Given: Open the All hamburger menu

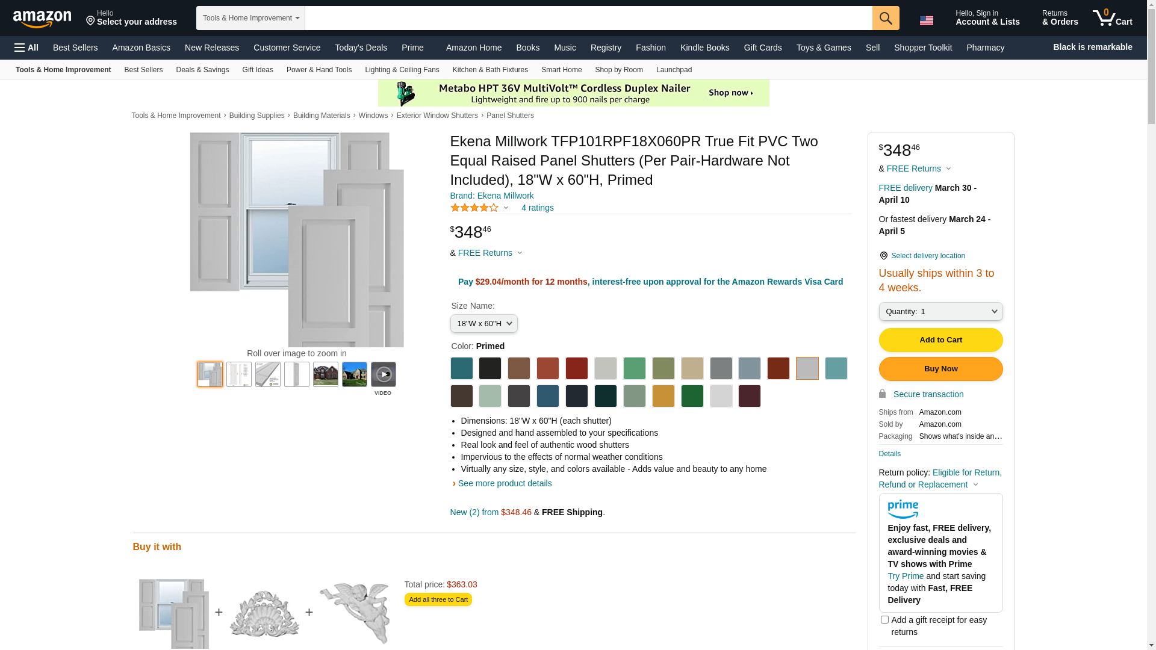Looking at the screenshot, I should (26, 48).
